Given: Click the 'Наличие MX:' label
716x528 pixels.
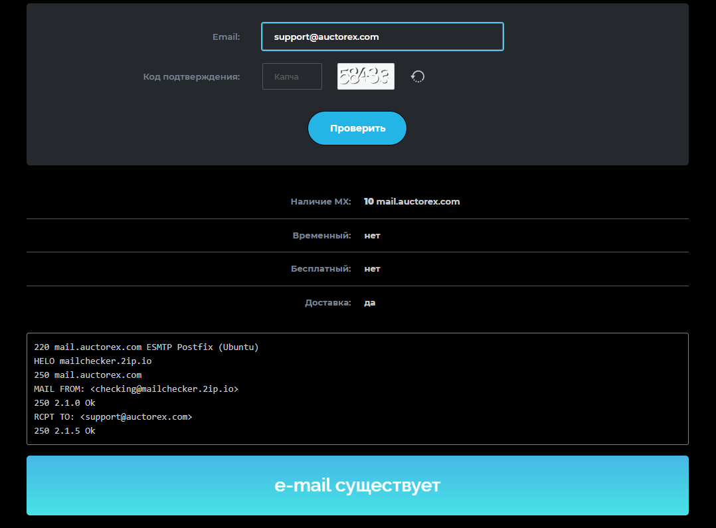Looking at the screenshot, I should click(321, 201).
